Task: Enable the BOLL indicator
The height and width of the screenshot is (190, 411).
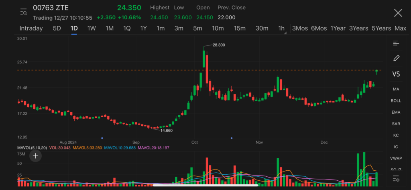Action: pos(396,101)
